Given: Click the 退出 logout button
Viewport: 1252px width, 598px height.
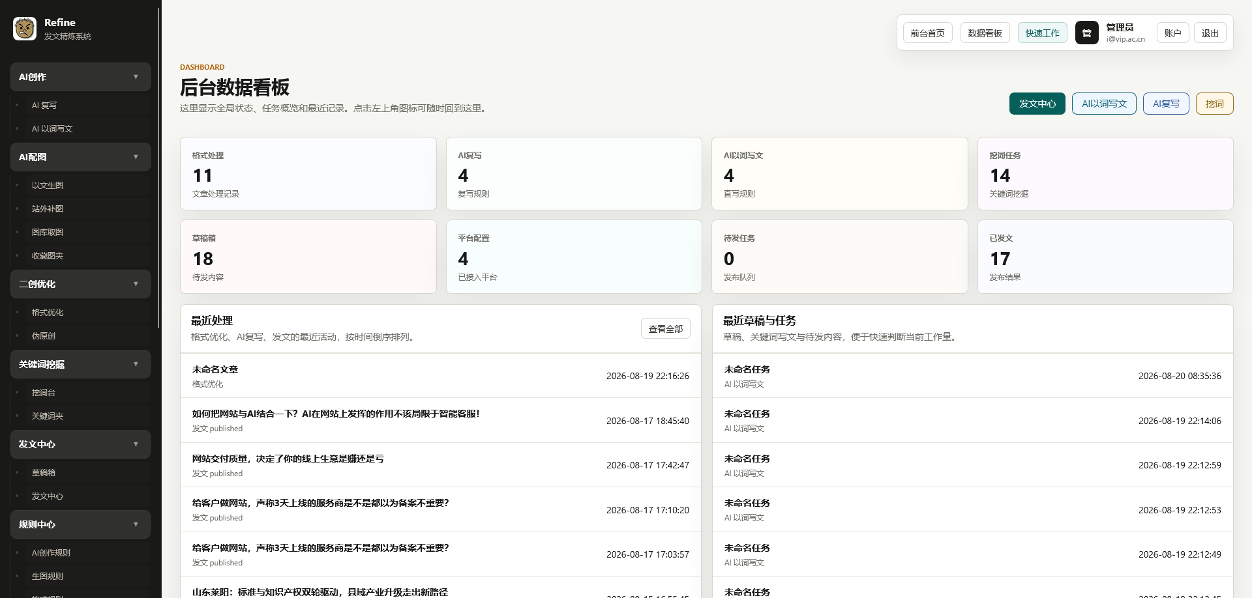Looking at the screenshot, I should pyautogui.click(x=1210, y=33).
